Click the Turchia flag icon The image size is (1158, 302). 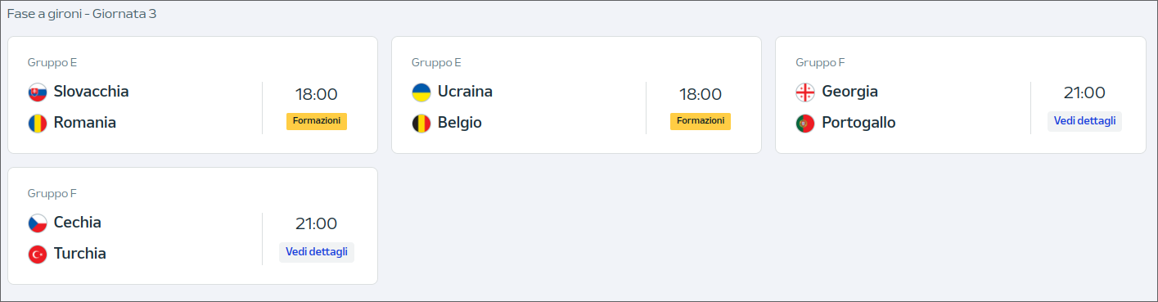(38, 255)
